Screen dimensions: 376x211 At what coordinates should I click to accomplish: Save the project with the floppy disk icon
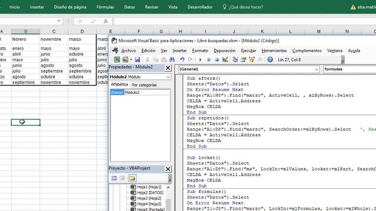coord(137,60)
